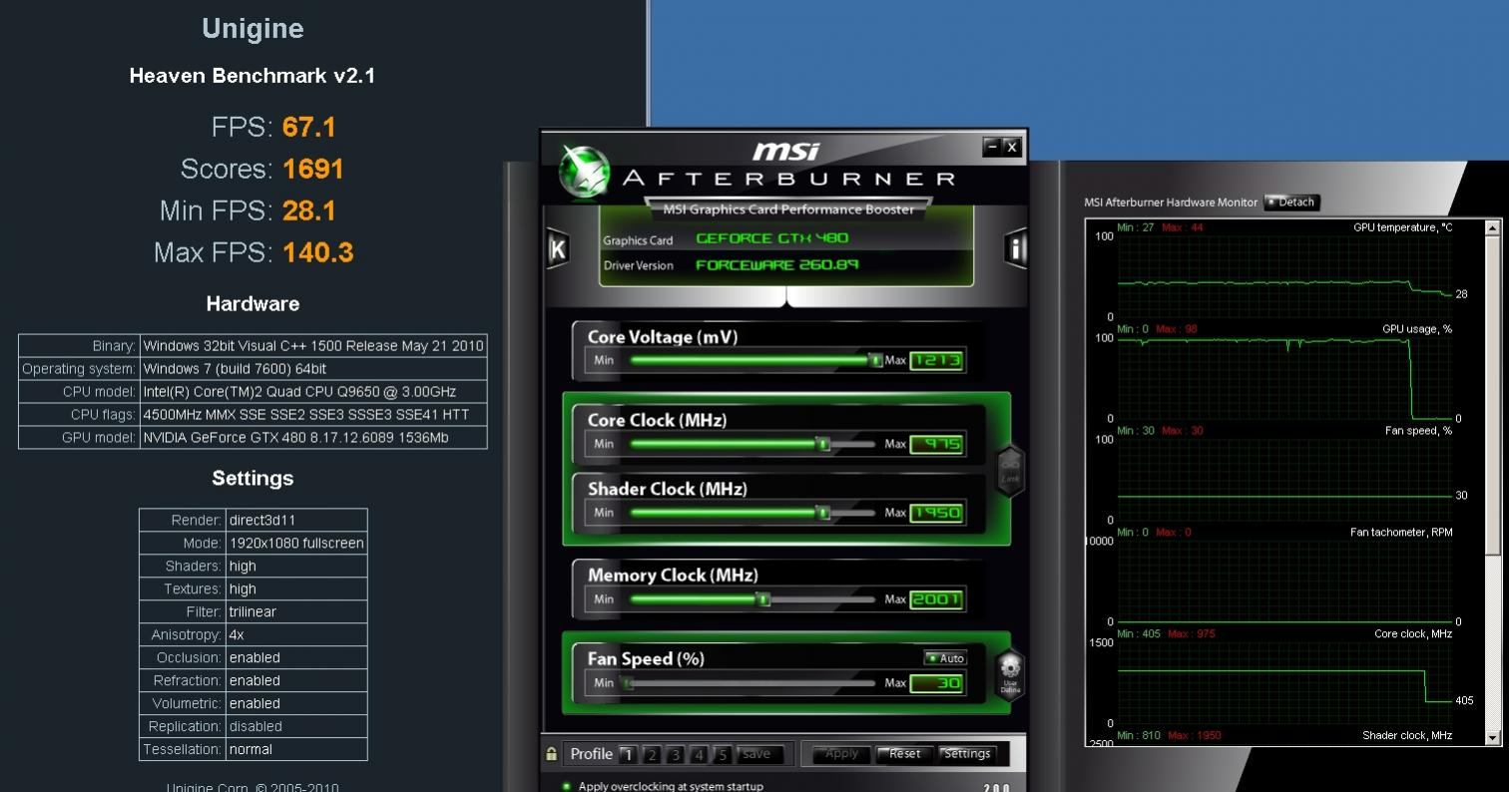This screenshot has height=792, width=1509.
Task: Toggle the Link icon between core and shader clocks
Action: pyautogui.click(x=1010, y=470)
